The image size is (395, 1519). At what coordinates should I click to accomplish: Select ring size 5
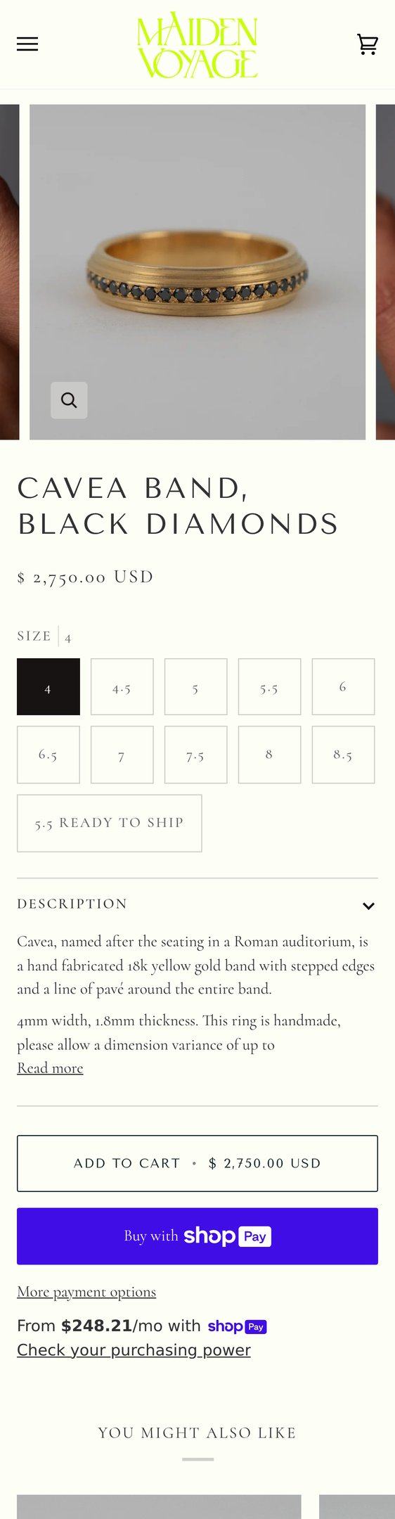coord(196,687)
